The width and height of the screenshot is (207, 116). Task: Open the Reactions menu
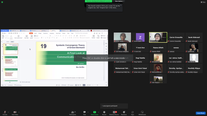(124, 113)
